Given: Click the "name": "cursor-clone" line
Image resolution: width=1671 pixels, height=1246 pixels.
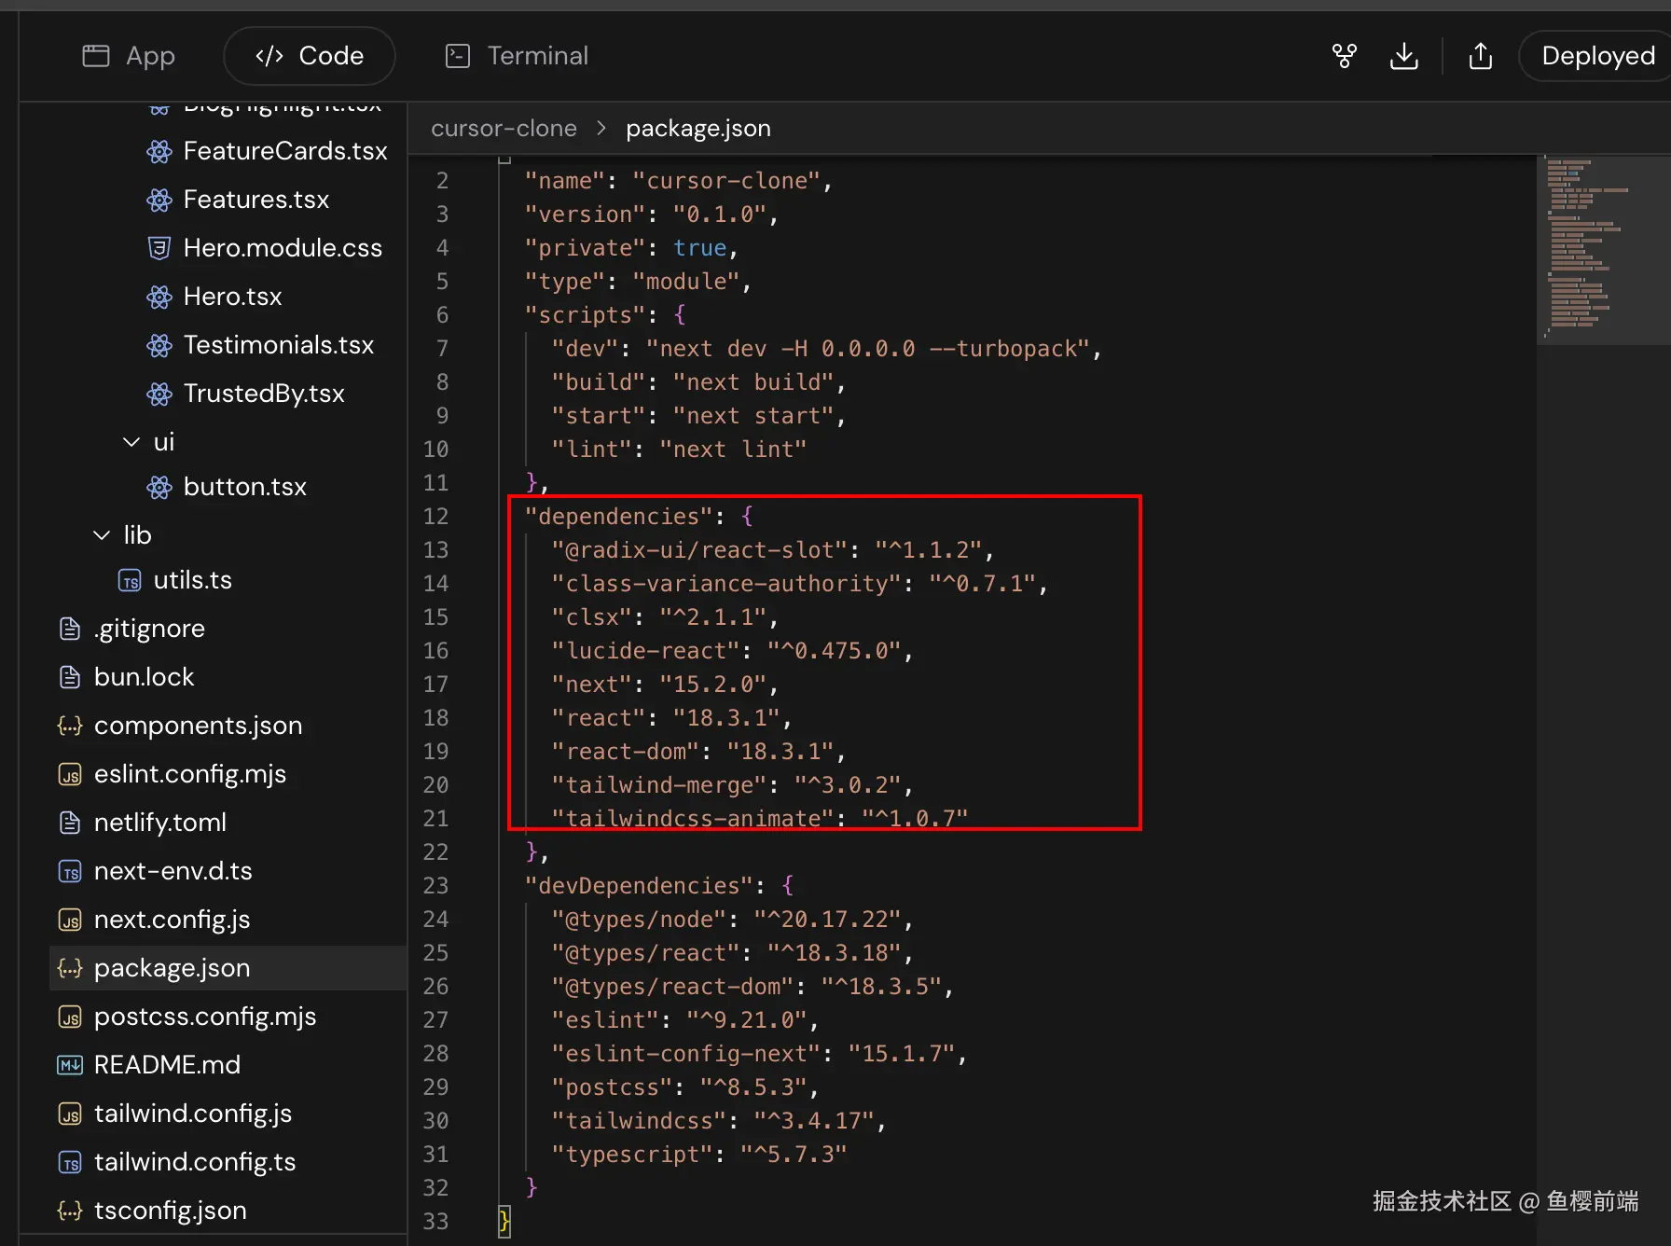Looking at the screenshot, I should point(678,181).
